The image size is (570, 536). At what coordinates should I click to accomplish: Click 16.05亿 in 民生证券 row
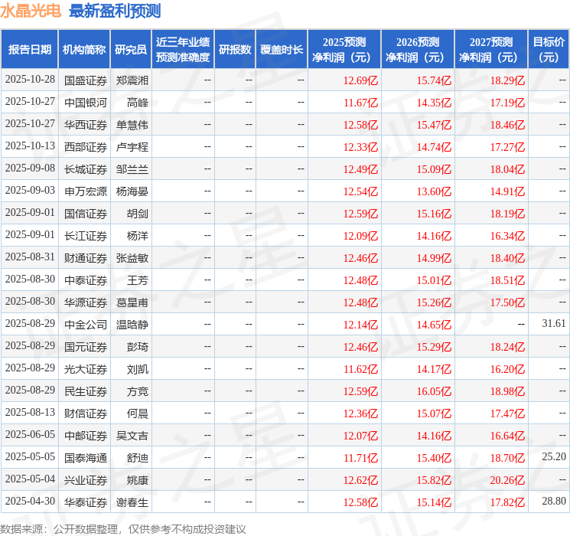pyautogui.click(x=434, y=391)
